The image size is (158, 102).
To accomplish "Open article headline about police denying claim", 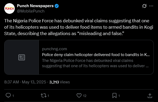I will 96,55.
